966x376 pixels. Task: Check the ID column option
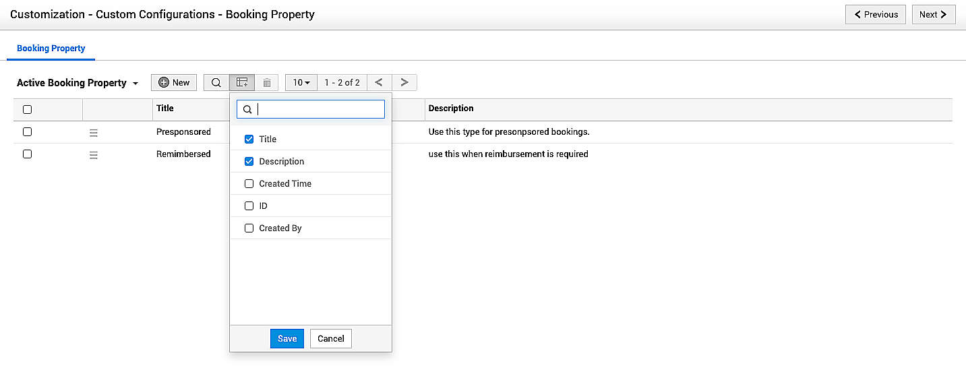point(249,206)
